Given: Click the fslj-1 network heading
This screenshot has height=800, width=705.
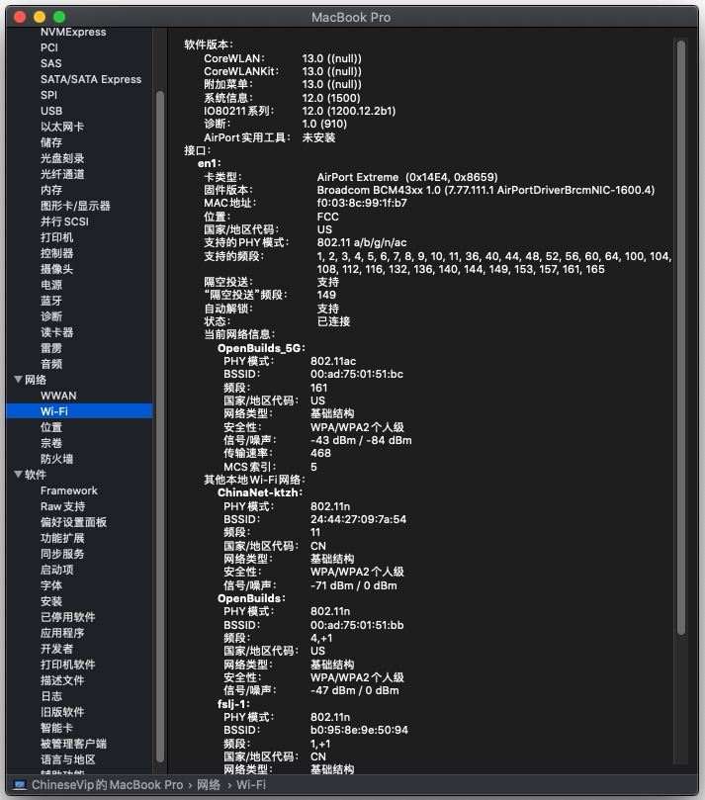Looking at the screenshot, I should click(x=233, y=703).
